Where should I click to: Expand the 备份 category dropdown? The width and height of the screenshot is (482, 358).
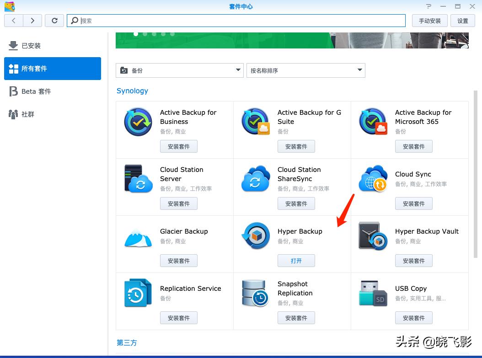pyautogui.click(x=180, y=70)
